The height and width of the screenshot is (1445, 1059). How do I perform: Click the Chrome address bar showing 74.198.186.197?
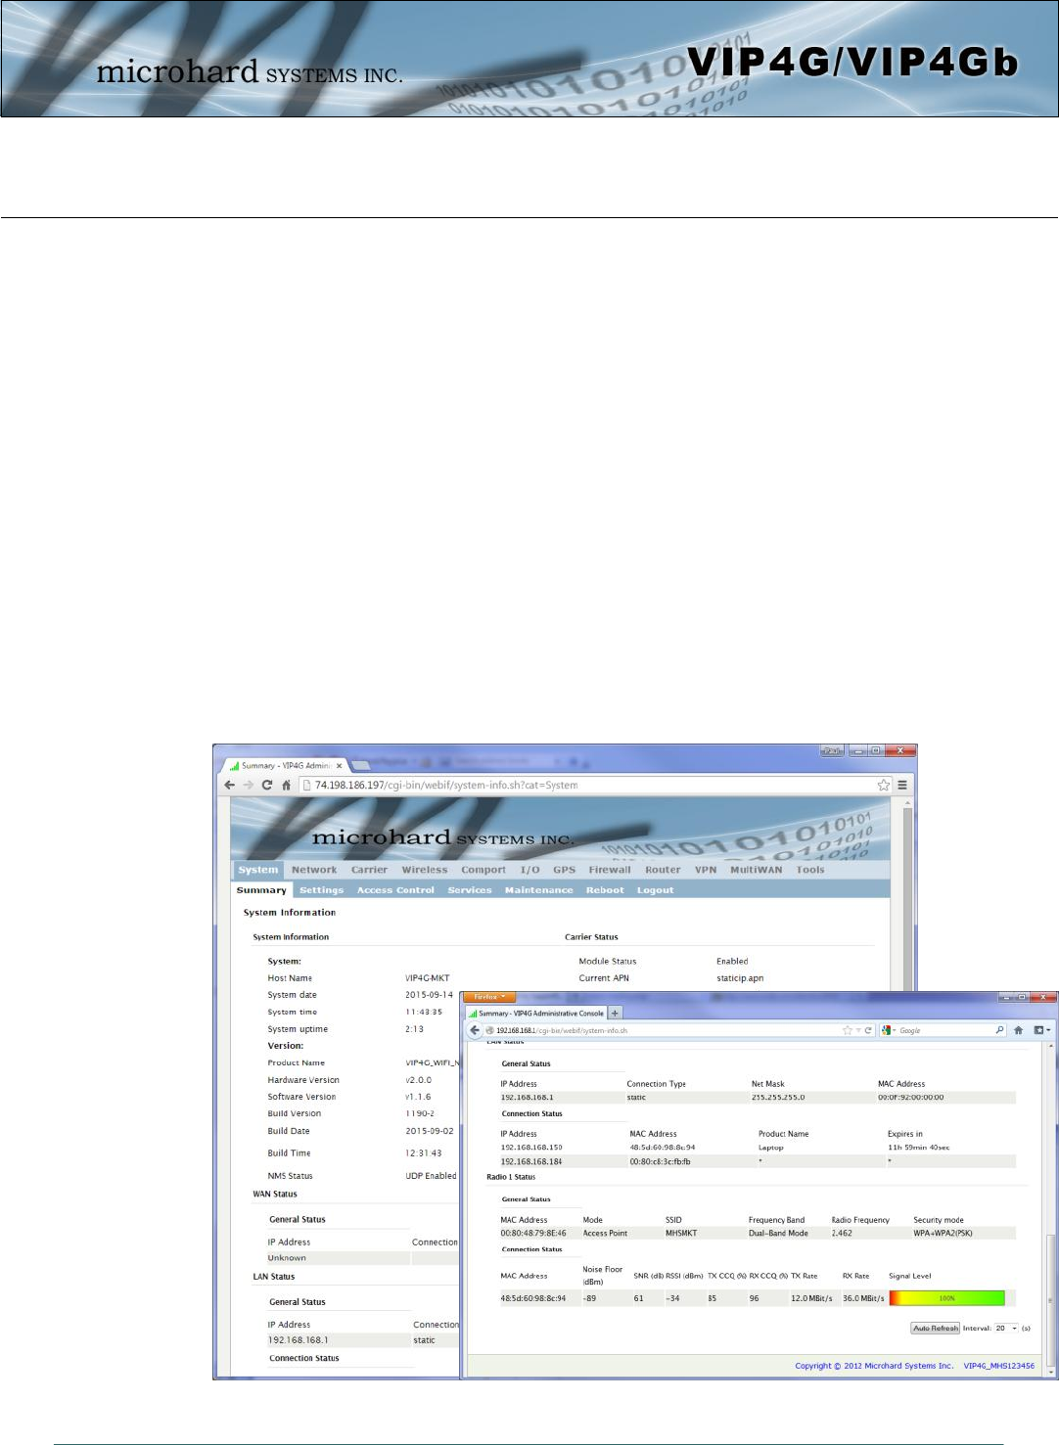coord(594,785)
